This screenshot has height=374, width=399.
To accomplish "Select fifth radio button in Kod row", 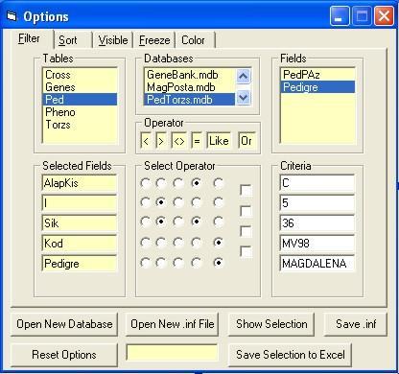I will click(x=219, y=243).
